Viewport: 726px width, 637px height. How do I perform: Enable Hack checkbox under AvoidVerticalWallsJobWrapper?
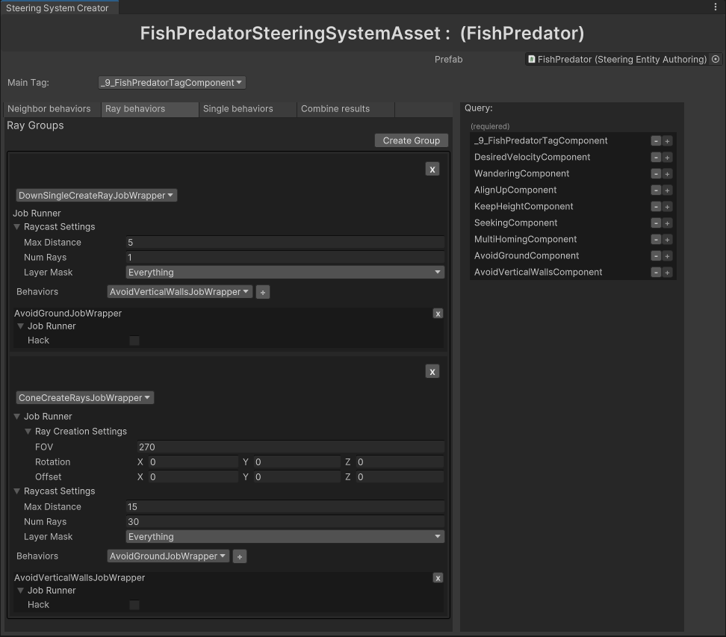134,605
